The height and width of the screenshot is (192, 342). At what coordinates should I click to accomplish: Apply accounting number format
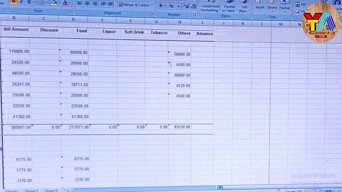coord(160,6)
